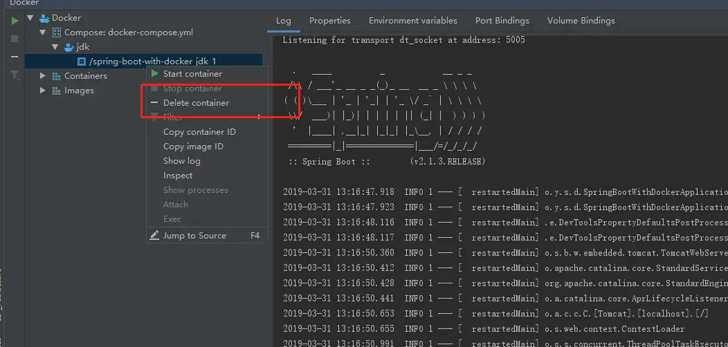The height and width of the screenshot is (347, 728).
Task: Select the Containers label in tree
Action: coord(85,75)
